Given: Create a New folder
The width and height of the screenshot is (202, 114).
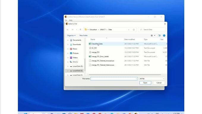Looking at the screenshot, I should click(x=83, y=35).
